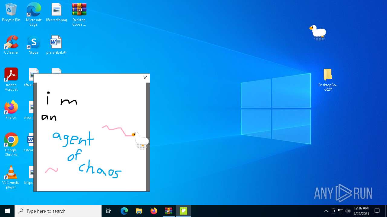The image size is (387, 217).
Task: Launch Edge from the taskbar
Action: (x=124, y=211)
